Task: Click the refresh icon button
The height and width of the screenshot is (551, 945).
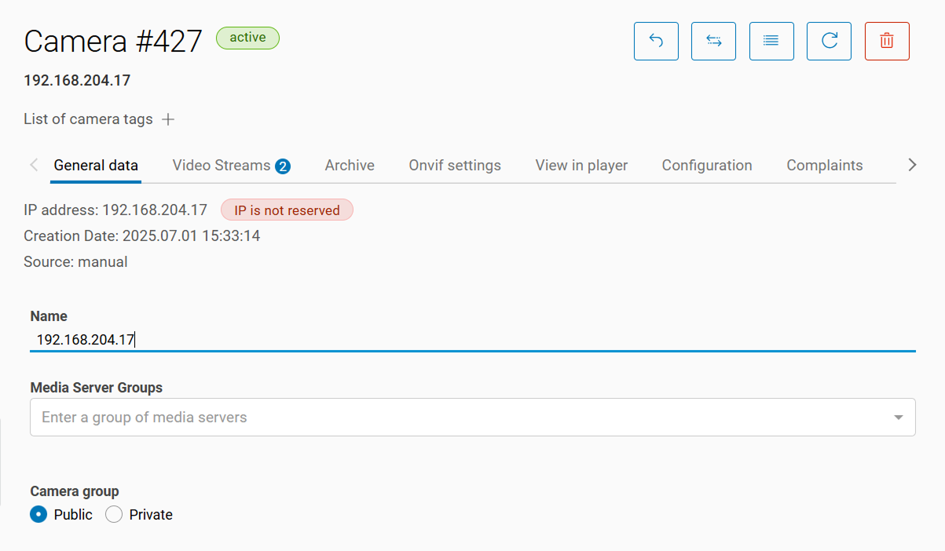Action: pyautogui.click(x=829, y=41)
